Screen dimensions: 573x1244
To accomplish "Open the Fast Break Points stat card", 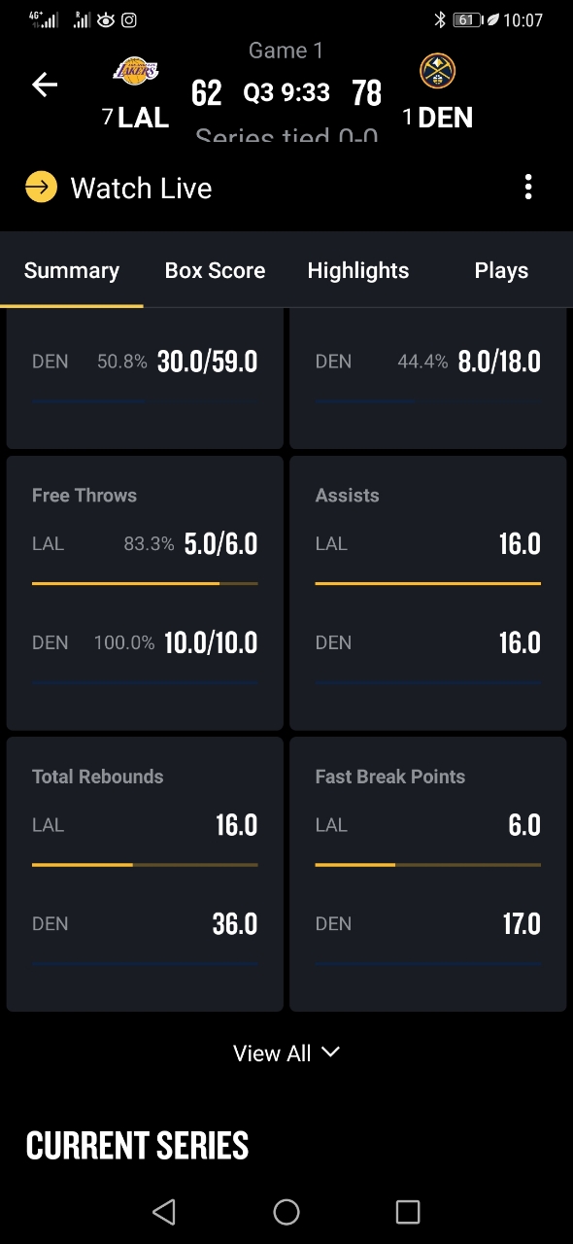I will [428, 874].
